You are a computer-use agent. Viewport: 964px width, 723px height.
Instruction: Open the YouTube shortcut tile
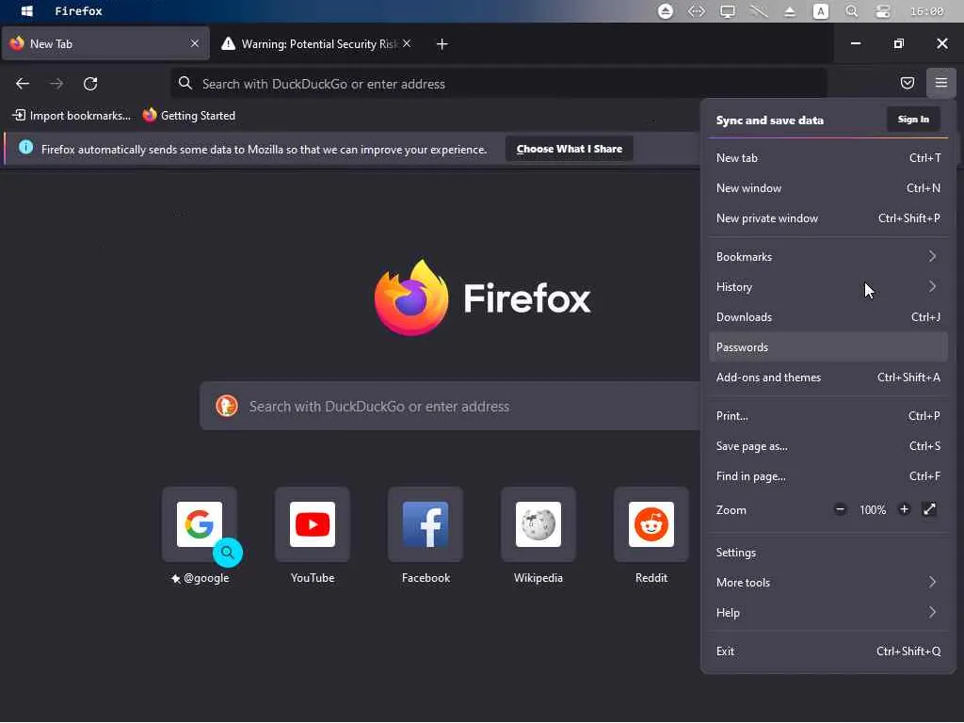(313, 524)
